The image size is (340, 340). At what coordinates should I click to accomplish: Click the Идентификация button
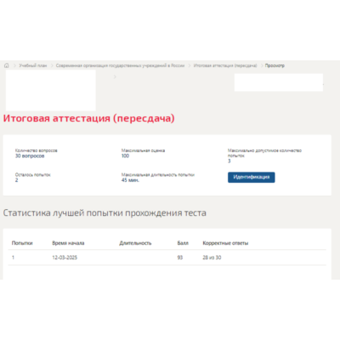pyautogui.click(x=252, y=177)
